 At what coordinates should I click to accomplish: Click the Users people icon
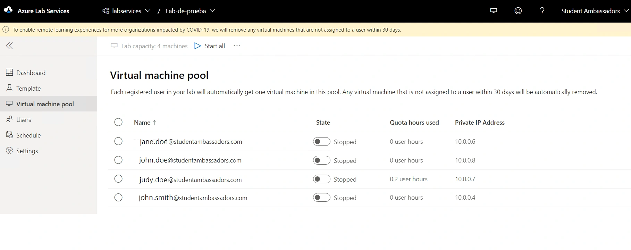point(9,119)
